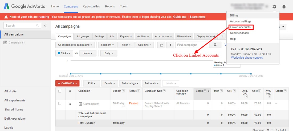Click the Find campaigns input field
Viewport: 293px width, 131px height.
pos(192,45)
